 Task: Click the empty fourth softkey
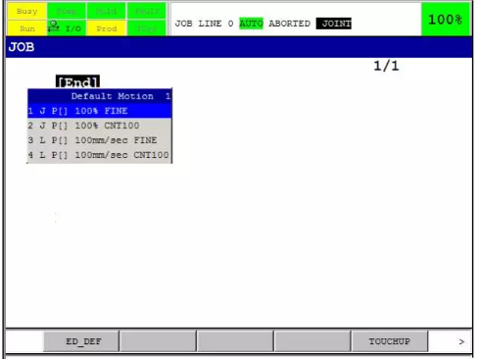(312, 341)
